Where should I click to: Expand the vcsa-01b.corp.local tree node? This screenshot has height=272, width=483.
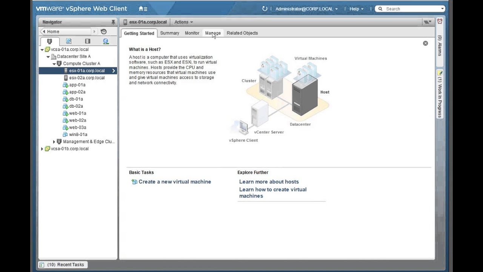42,149
